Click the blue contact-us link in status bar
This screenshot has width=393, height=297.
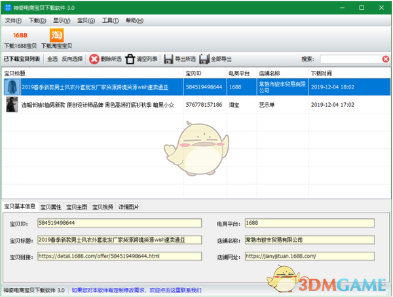[x=136, y=290]
